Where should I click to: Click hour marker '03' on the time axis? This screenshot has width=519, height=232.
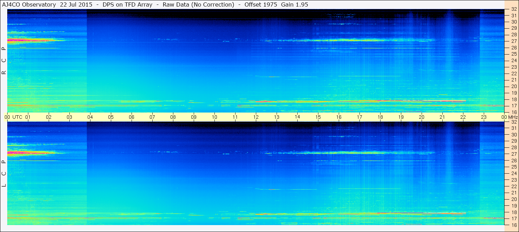[x=69, y=117]
